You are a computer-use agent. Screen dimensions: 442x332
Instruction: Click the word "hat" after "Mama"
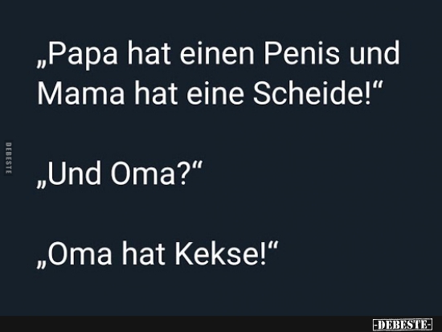(x=156, y=93)
